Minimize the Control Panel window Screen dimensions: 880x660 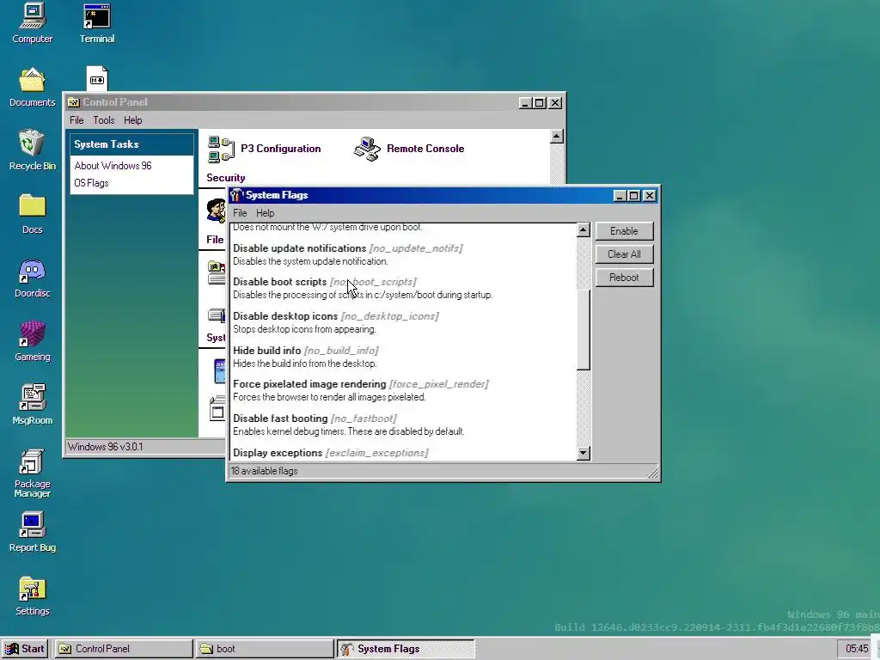point(525,103)
